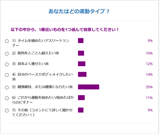Viewport: 160px width, 135px height.
Task: Choose radio for 健康維持 option 5
Action: [x=7, y=88]
